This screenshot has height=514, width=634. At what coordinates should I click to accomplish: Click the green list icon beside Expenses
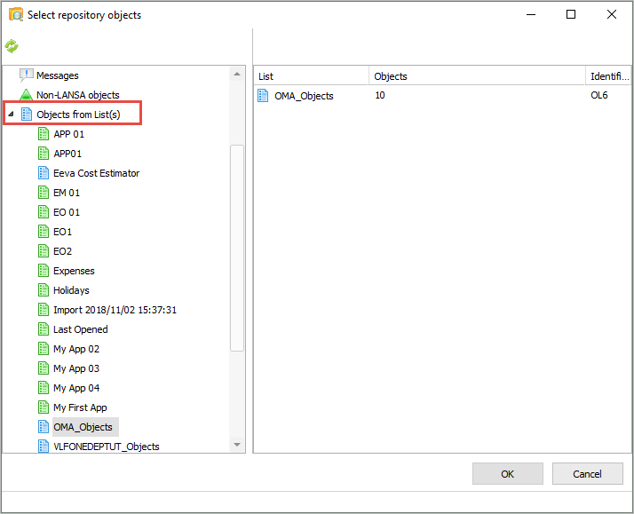tap(44, 271)
